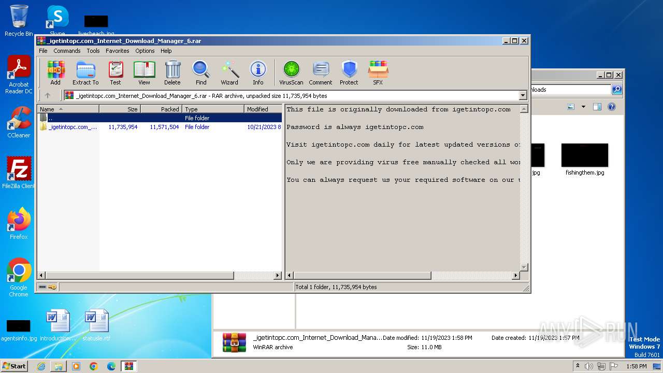663x373 pixels.
Task: Open the Commands menu
Action: coord(67,51)
